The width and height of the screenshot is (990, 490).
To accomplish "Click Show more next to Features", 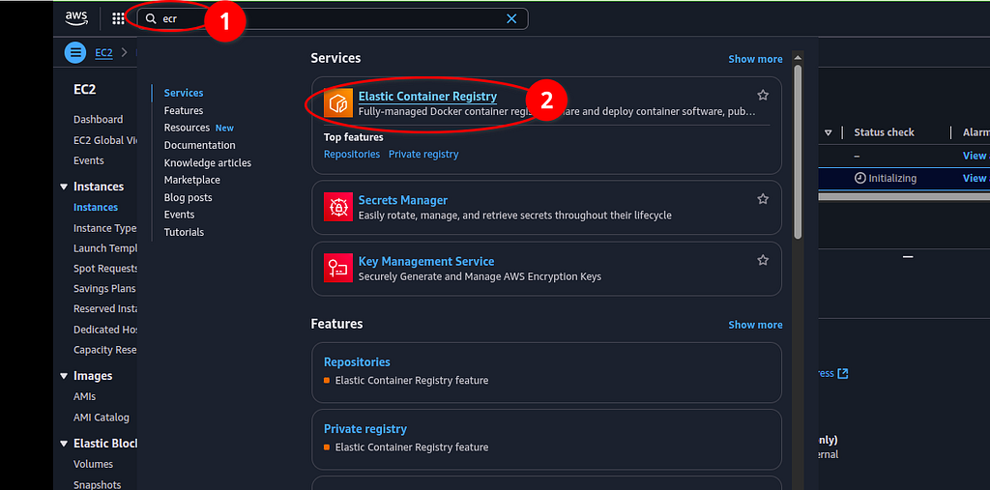I will [x=755, y=325].
